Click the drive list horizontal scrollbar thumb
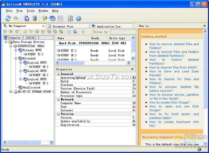 [x=72, y=63]
